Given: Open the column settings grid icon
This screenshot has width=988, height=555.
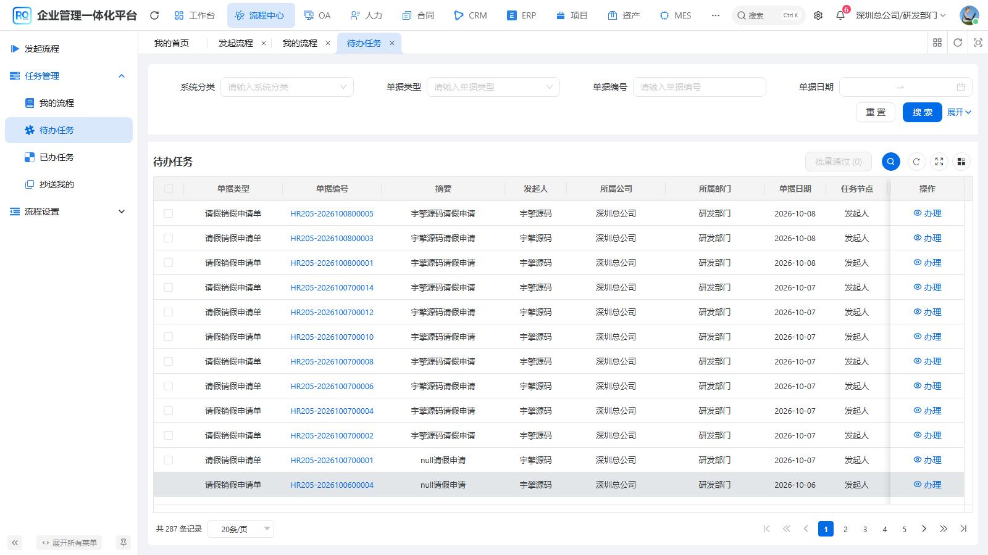Looking at the screenshot, I should (961, 162).
